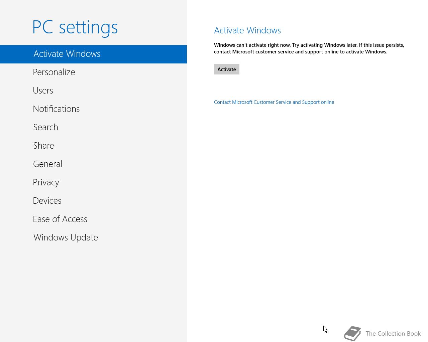Open Contact Microsoft Customer Service and Support link

pyautogui.click(x=274, y=102)
